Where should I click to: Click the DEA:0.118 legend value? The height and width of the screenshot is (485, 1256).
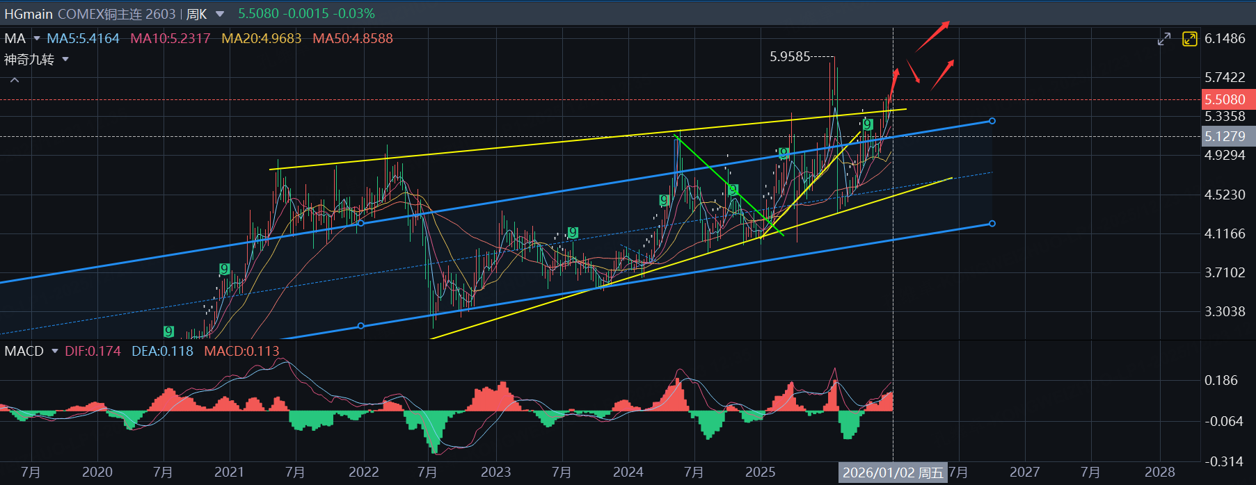click(x=162, y=351)
